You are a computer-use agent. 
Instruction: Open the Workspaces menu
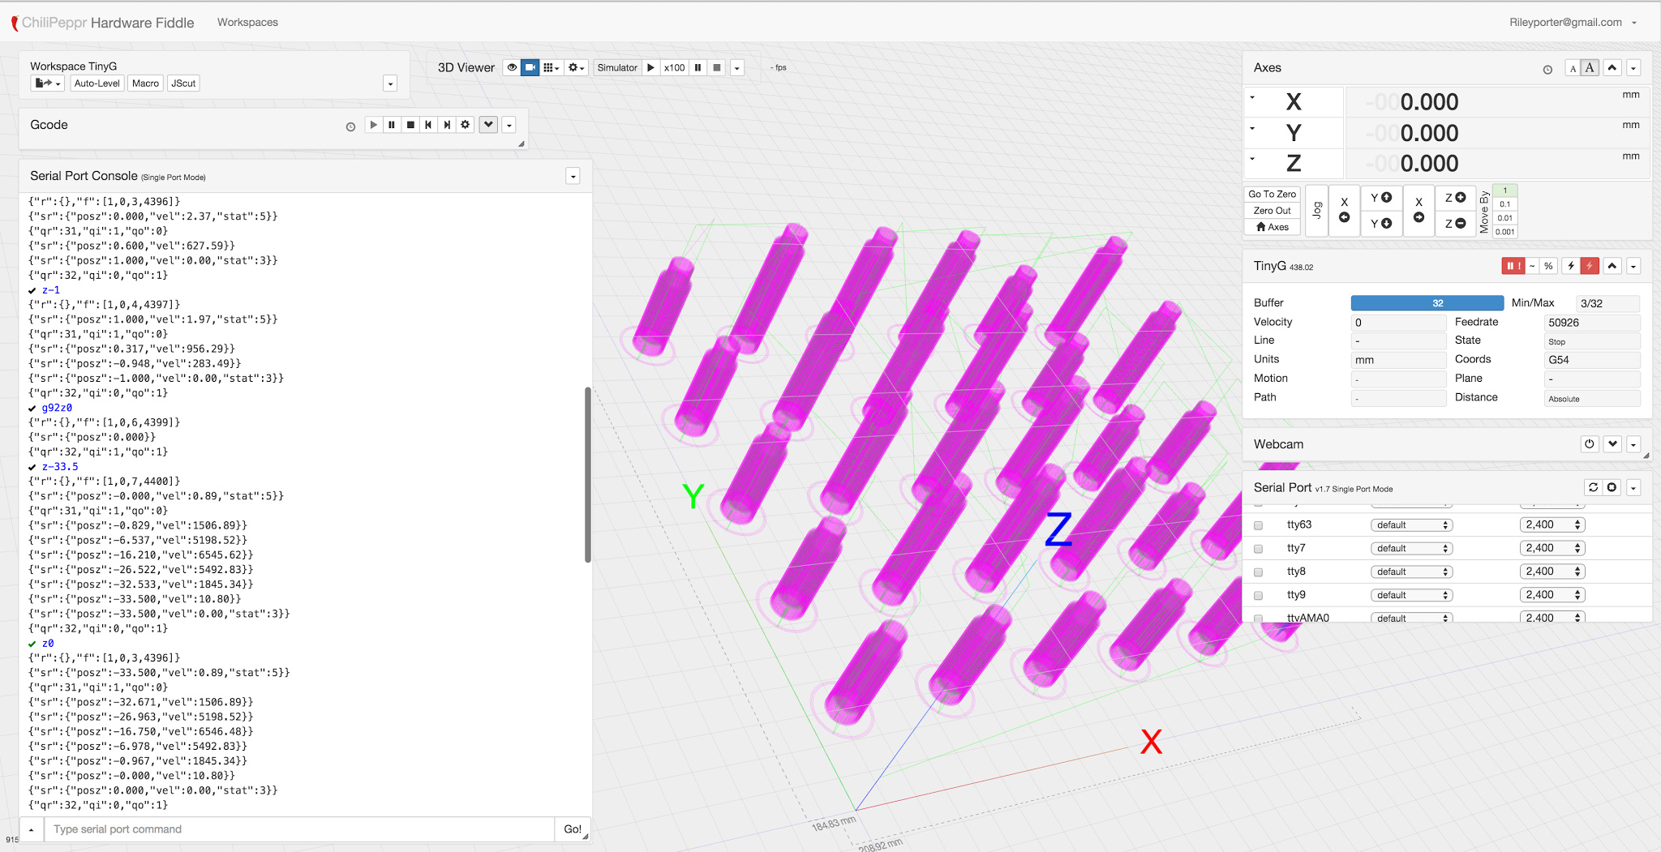(247, 23)
